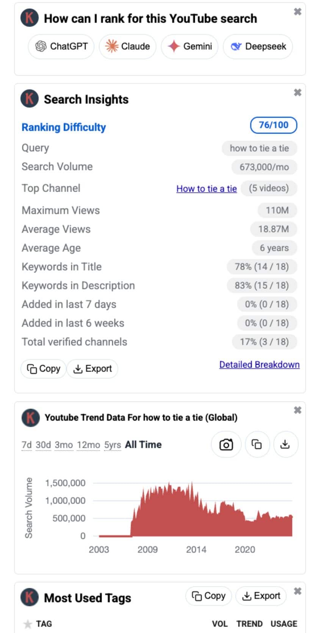Sort tags by the VOL column

(220, 624)
